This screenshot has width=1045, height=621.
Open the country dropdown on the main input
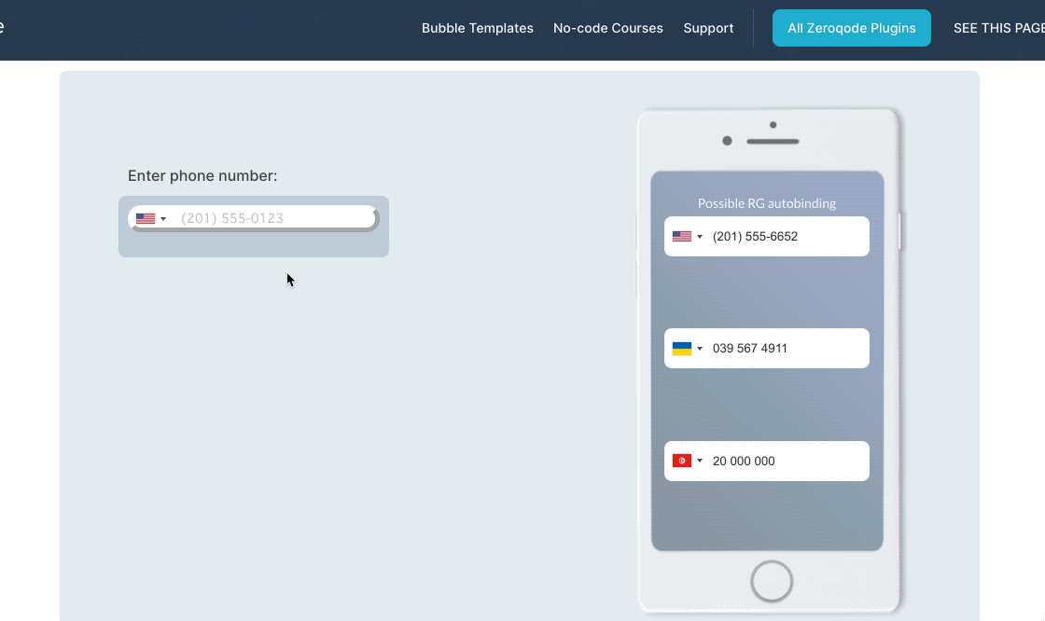(x=164, y=218)
